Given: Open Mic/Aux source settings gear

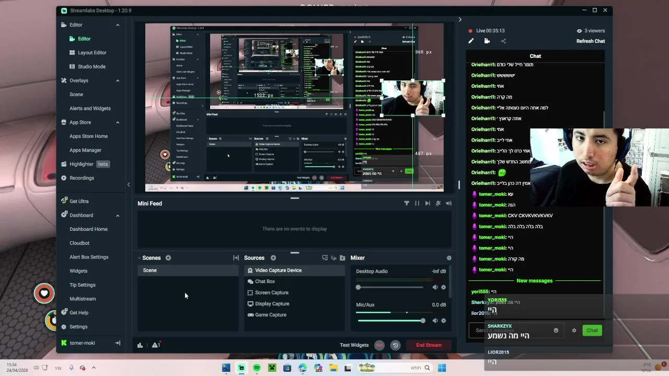Looking at the screenshot, I should tap(444, 321).
